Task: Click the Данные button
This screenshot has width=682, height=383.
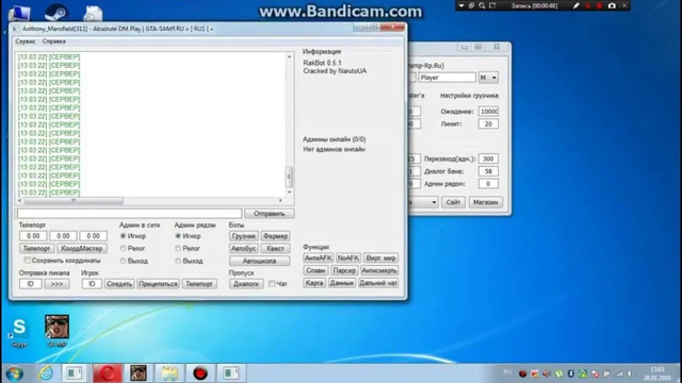Action: [342, 283]
